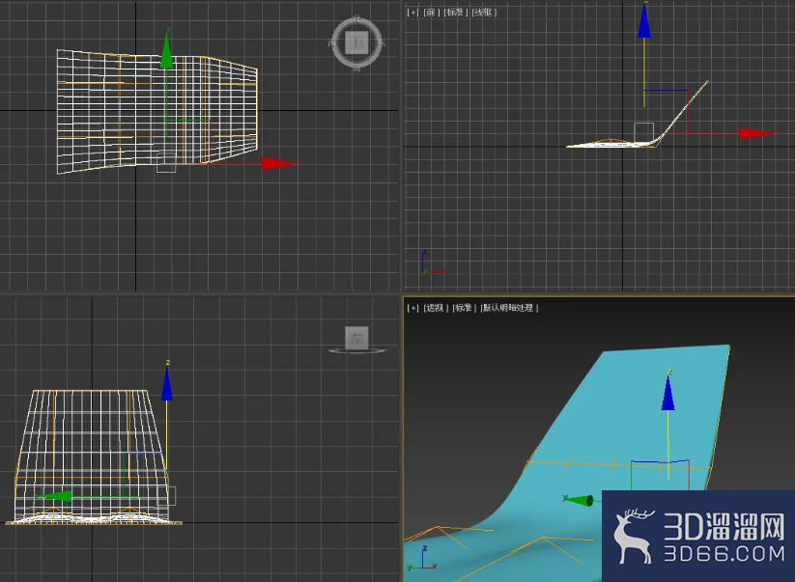The width and height of the screenshot is (795, 582).
Task: Open the [线框] shading menu in front viewport
Action: (484, 13)
